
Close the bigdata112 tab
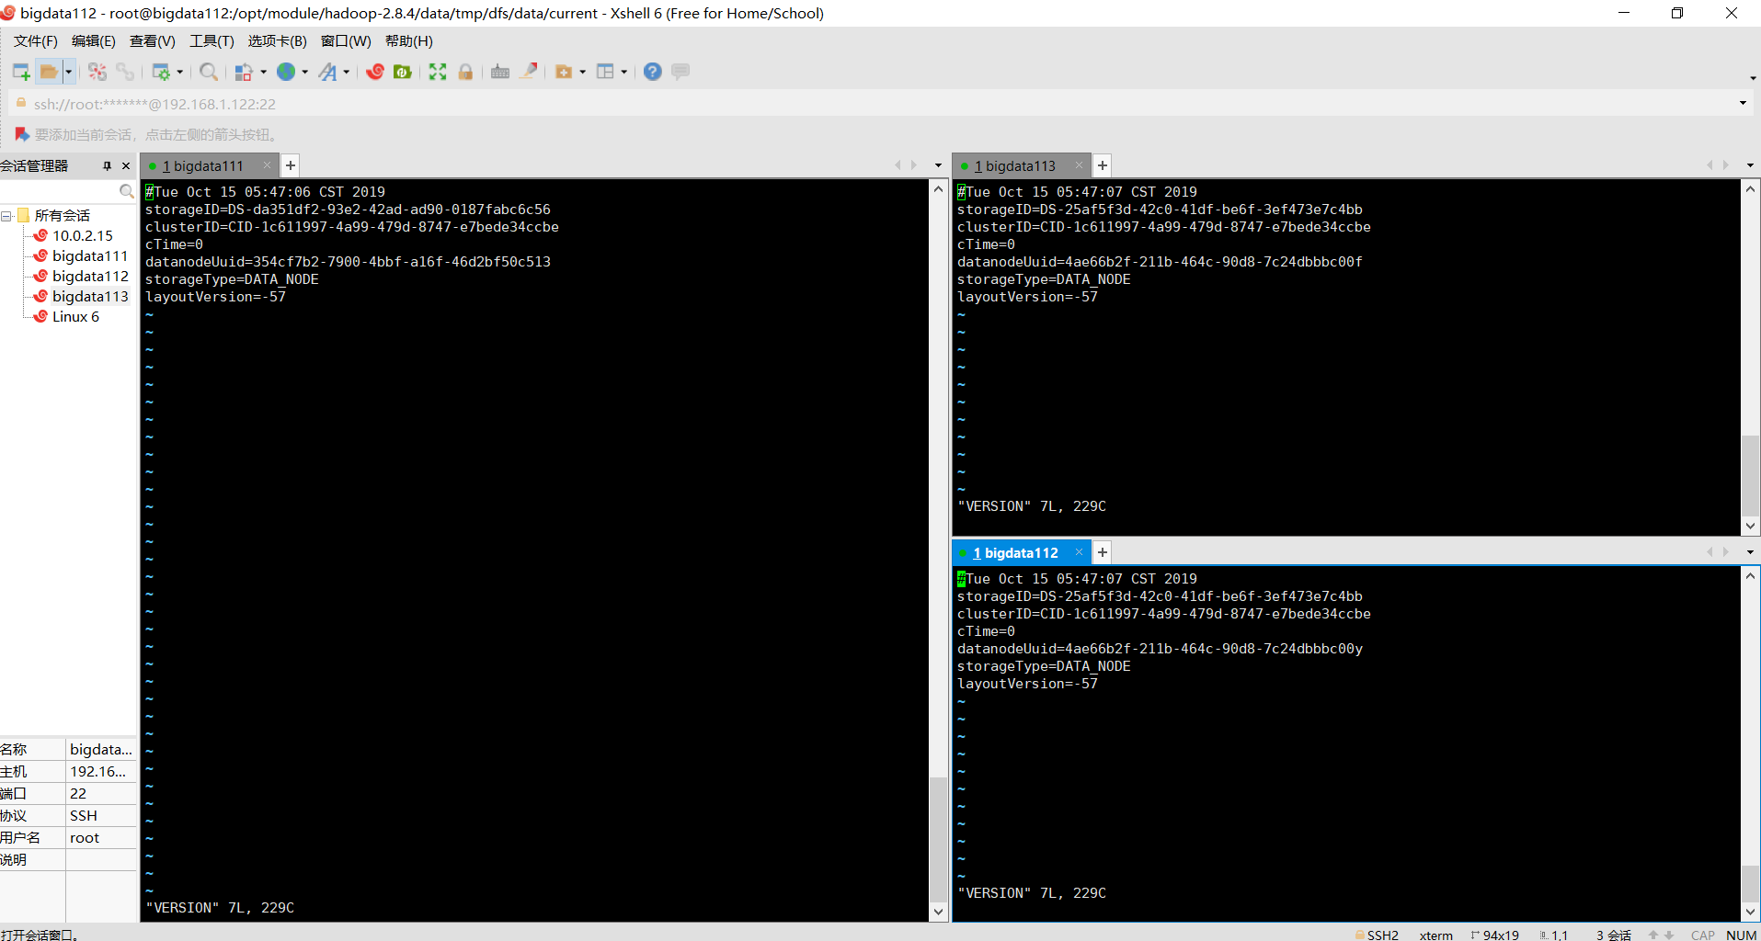(x=1079, y=552)
